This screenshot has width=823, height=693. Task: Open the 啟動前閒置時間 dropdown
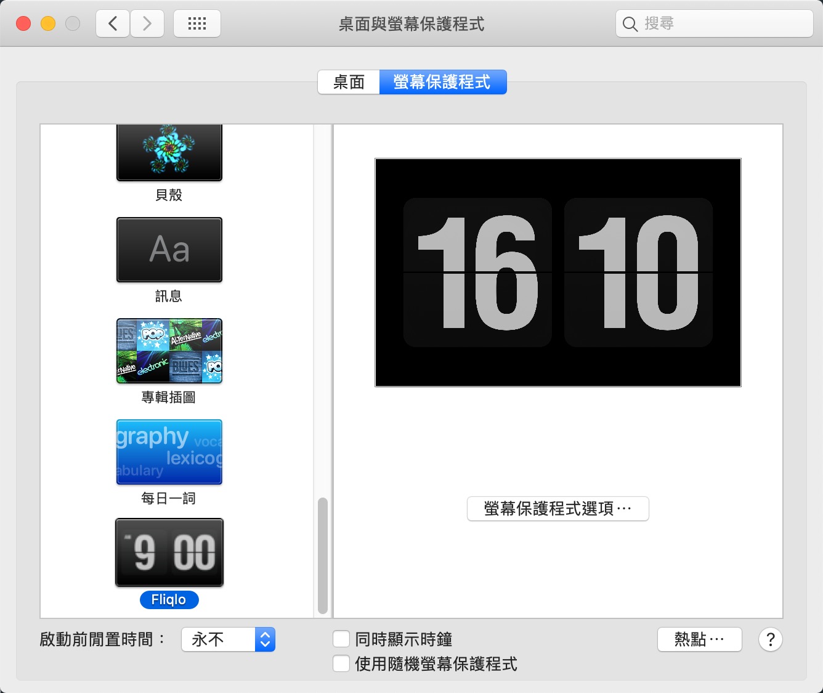228,639
